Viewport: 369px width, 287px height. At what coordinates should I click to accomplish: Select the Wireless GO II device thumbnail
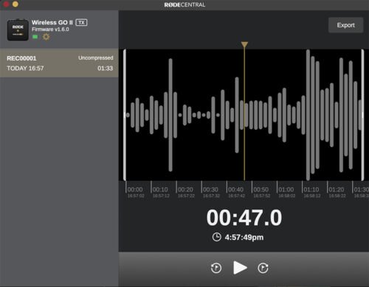(18, 30)
